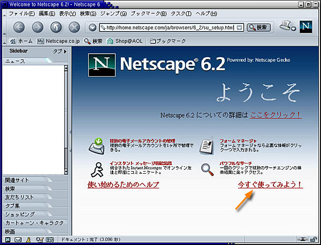
Task: Open the ファイル(F) menu
Action: (x=22, y=13)
